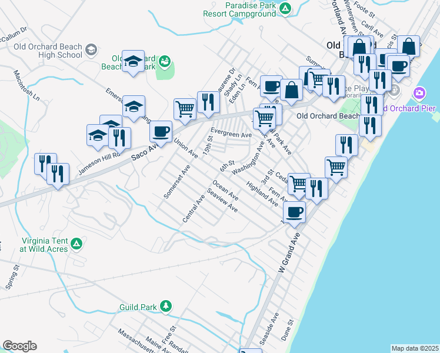Select the Seaview Ave label
The image size is (440, 353).
click(x=222, y=201)
